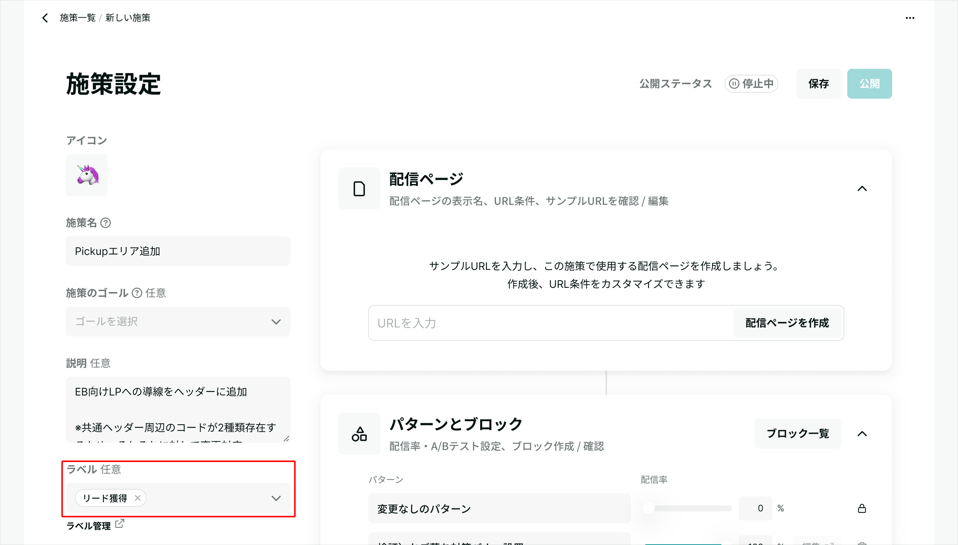Click the help icon beside 施策のゴール
Image resolution: width=958 pixels, height=545 pixels.
[x=137, y=293]
